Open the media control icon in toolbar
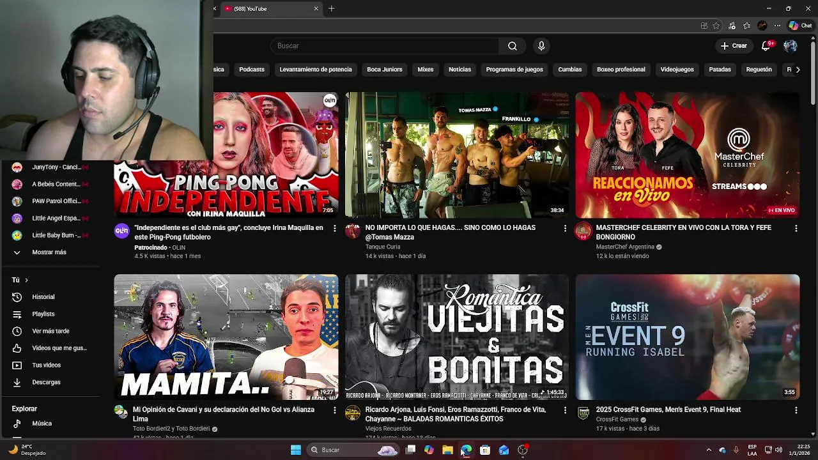 click(x=732, y=26)
